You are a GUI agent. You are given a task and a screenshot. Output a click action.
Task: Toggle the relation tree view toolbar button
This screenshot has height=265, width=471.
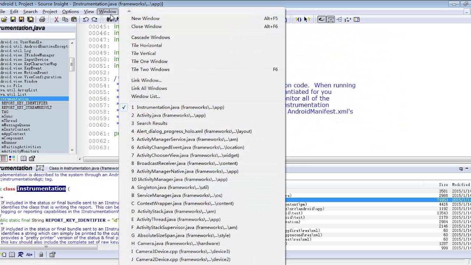pyautogui.click(x=339, y=20)
